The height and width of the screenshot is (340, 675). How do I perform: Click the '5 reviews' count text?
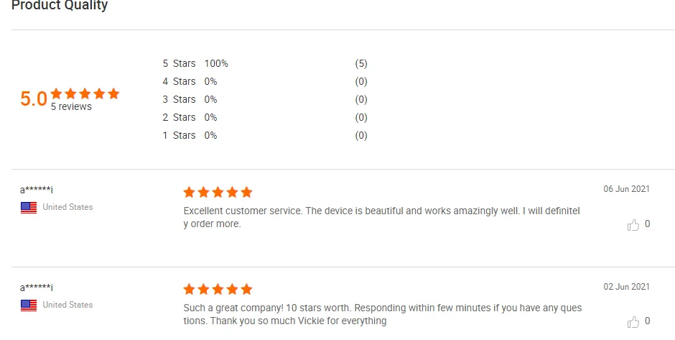tap(71, 106)
